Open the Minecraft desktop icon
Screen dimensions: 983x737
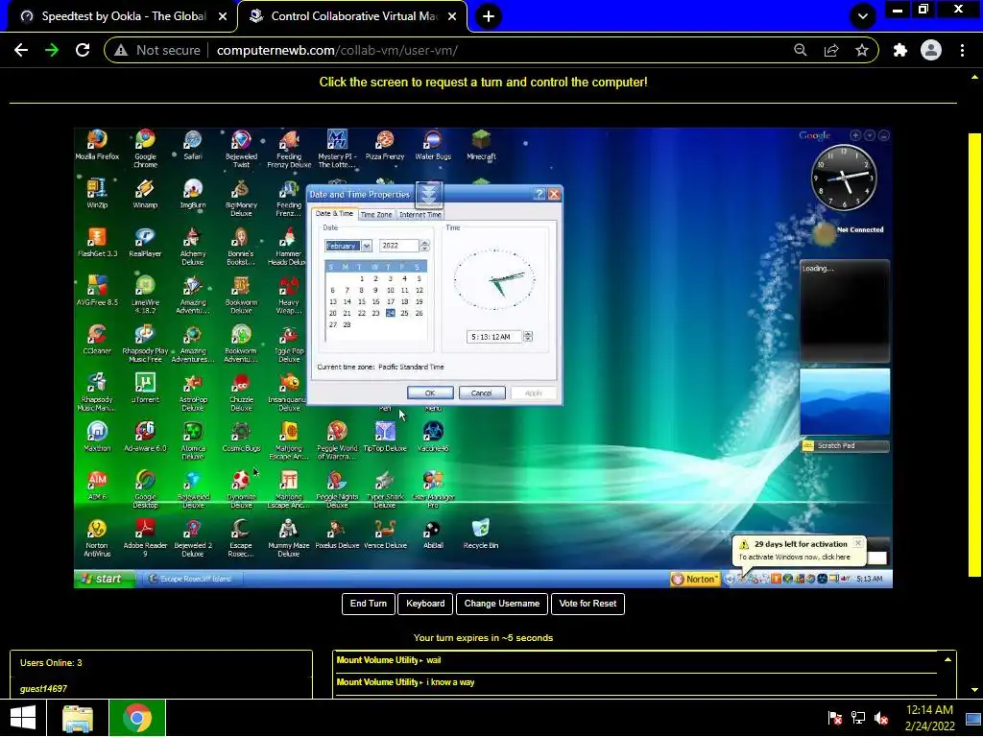click(481, 145)
